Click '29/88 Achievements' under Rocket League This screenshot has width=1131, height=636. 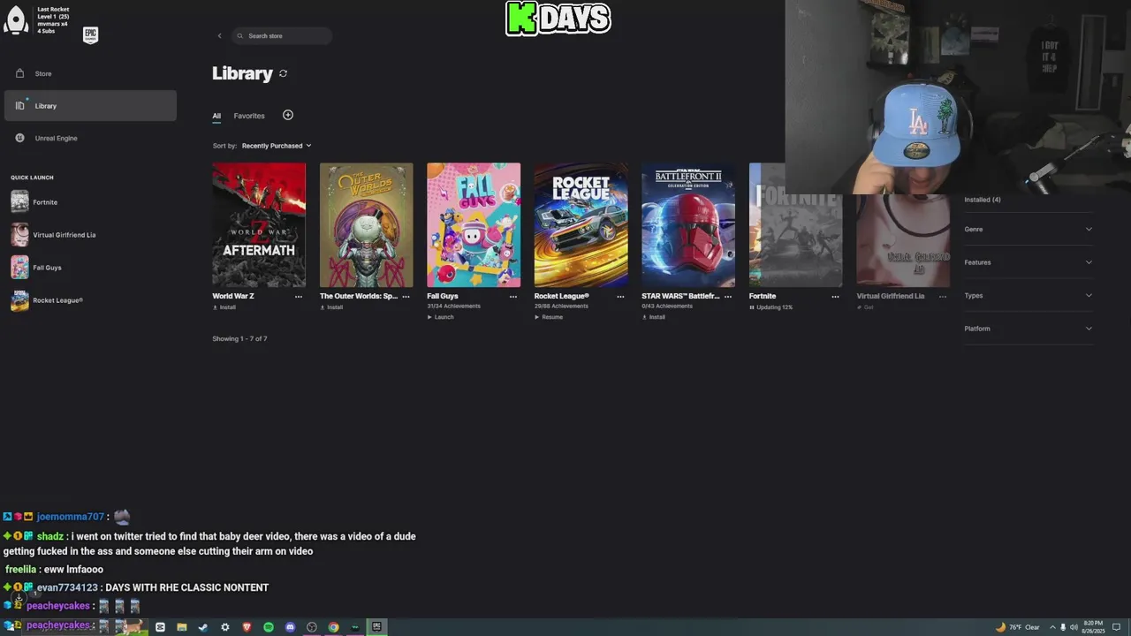[x=561, y=307]
